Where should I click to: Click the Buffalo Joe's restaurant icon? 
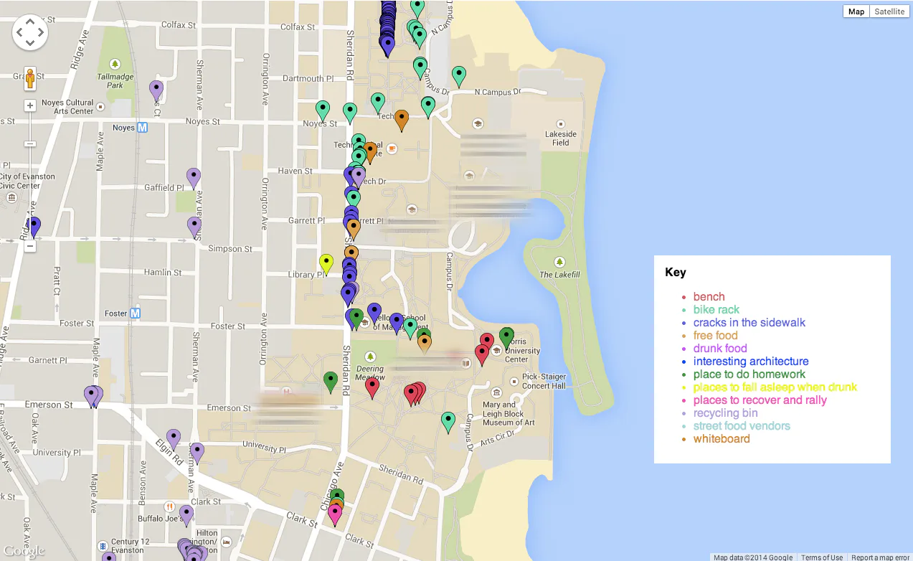tap(169, 506)
